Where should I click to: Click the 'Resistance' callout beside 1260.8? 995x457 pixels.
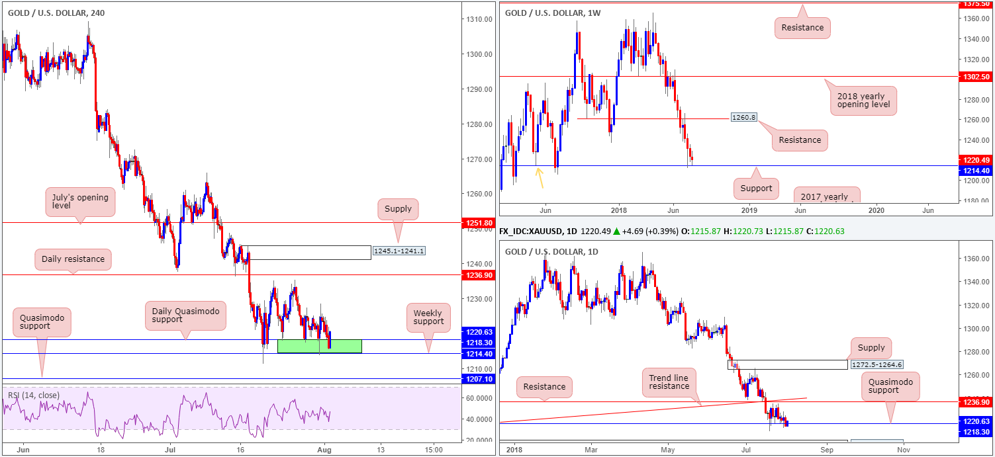tap(800, 140)
